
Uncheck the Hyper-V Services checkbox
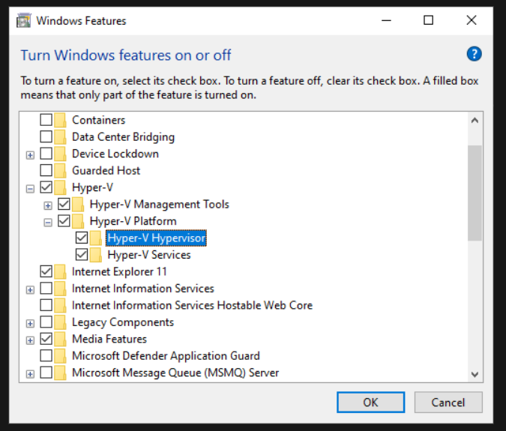click(82, 255)
